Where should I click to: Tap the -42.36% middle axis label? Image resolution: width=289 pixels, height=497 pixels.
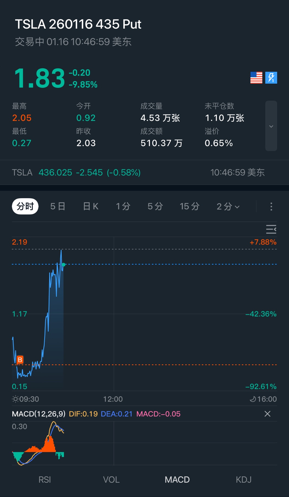(x=261, y=314)
